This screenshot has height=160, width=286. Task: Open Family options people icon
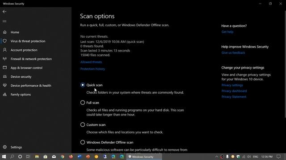(x=5, y=94)
